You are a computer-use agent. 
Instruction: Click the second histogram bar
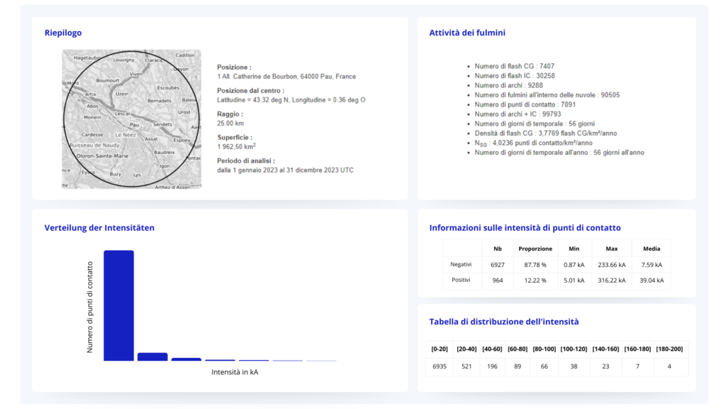[x=152, y=356]
